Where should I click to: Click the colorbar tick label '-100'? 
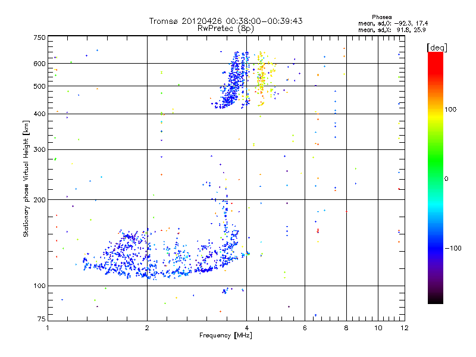coord(453,248)
